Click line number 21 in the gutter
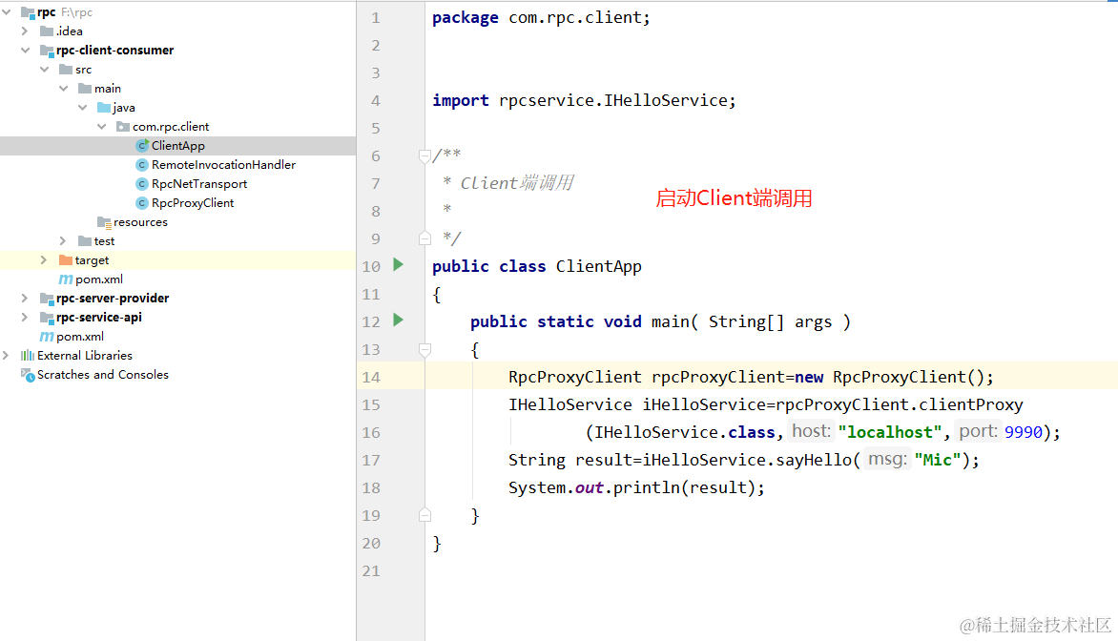The image size is (1118, 641). click(371, 571)
